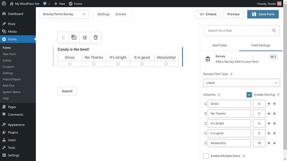This screenshot has width=287, height=161.
Task: Select the Absolutely! radio option
Action: tap(166, 64)
